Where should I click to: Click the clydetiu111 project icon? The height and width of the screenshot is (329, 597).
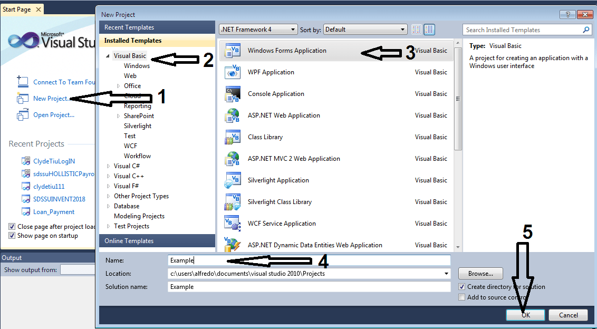(26, 186)
